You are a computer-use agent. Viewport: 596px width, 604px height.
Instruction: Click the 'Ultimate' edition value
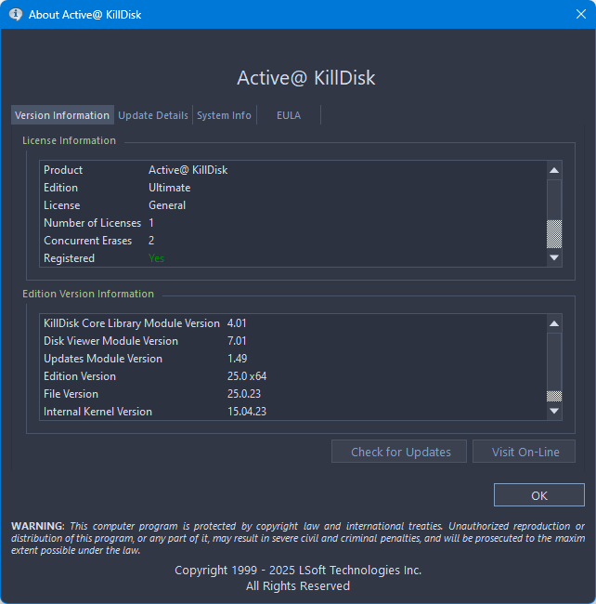pyautogui.click(x=170, y=188)
